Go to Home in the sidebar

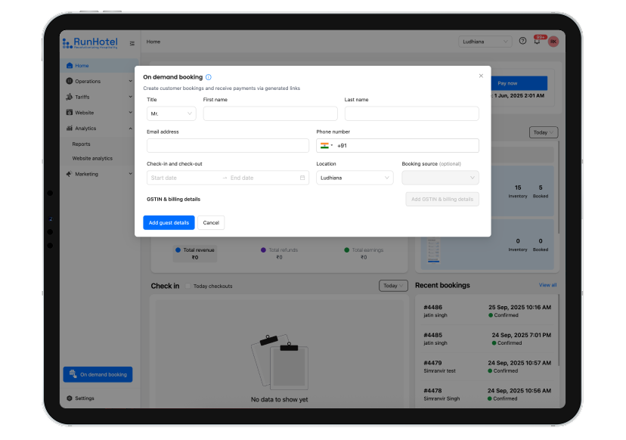click(x=99, y=66)
